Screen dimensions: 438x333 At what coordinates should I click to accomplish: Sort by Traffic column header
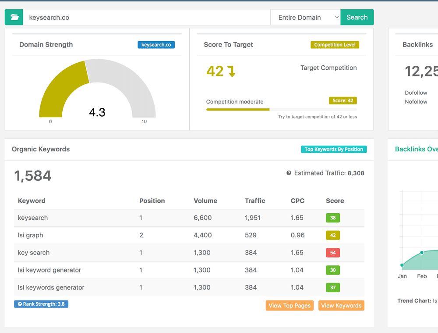(255, 201)
